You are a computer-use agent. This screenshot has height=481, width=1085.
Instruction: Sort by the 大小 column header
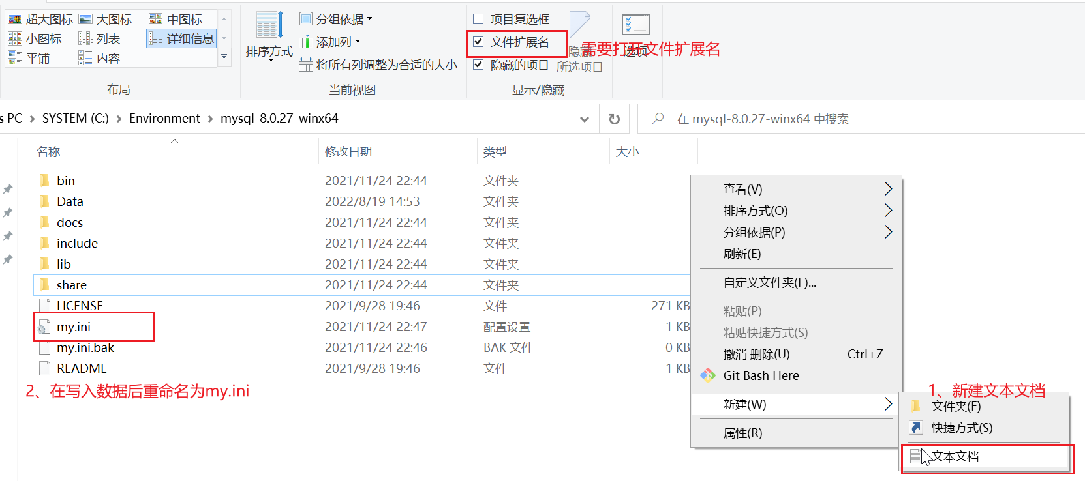627,152
